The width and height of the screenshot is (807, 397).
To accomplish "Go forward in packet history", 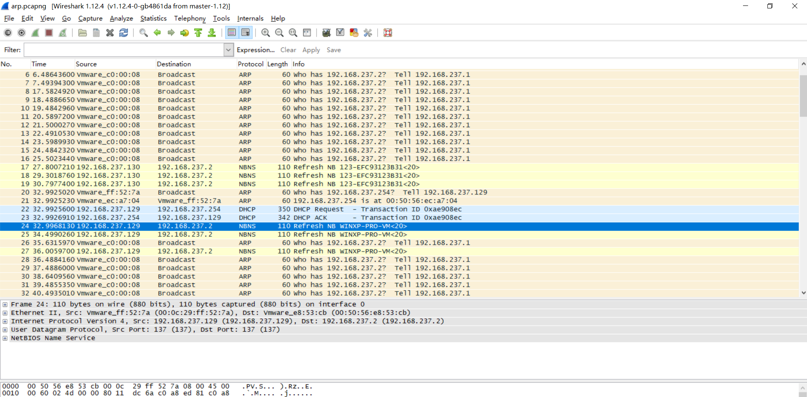I will (x=171, y=33).
